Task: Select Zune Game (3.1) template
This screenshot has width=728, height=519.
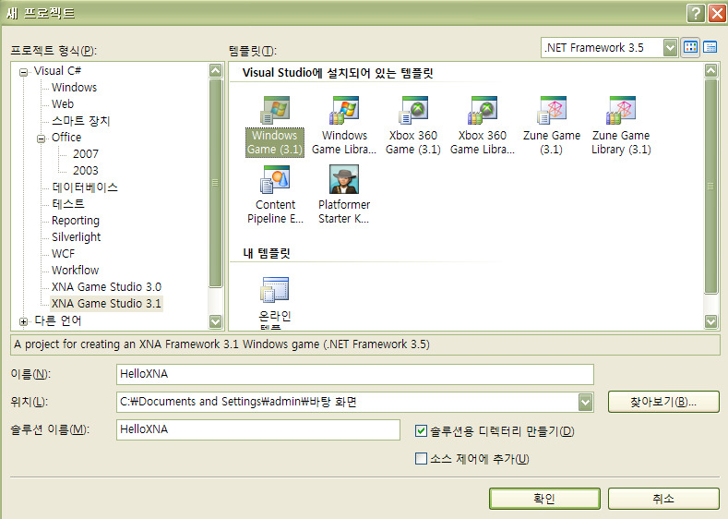Action: pos(552,126)
